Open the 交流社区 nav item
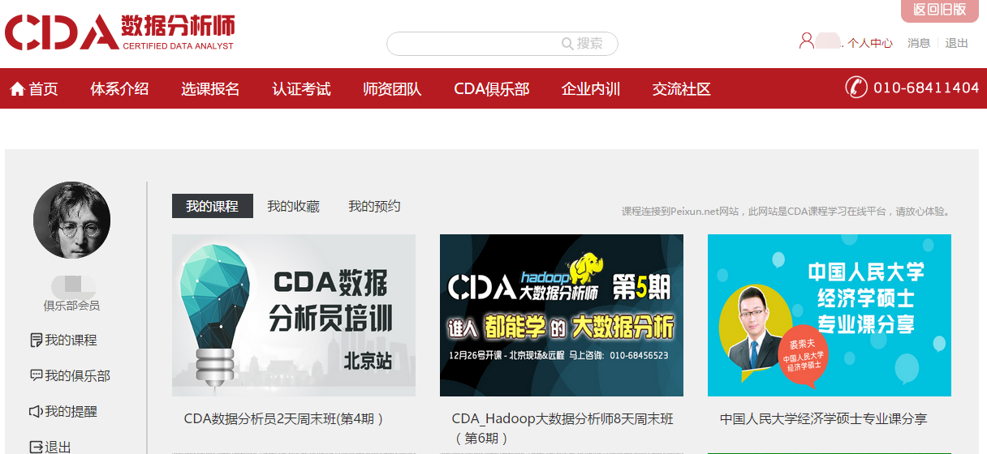The image size is (987, 454). pyautogui.click(x=682, y=89)
